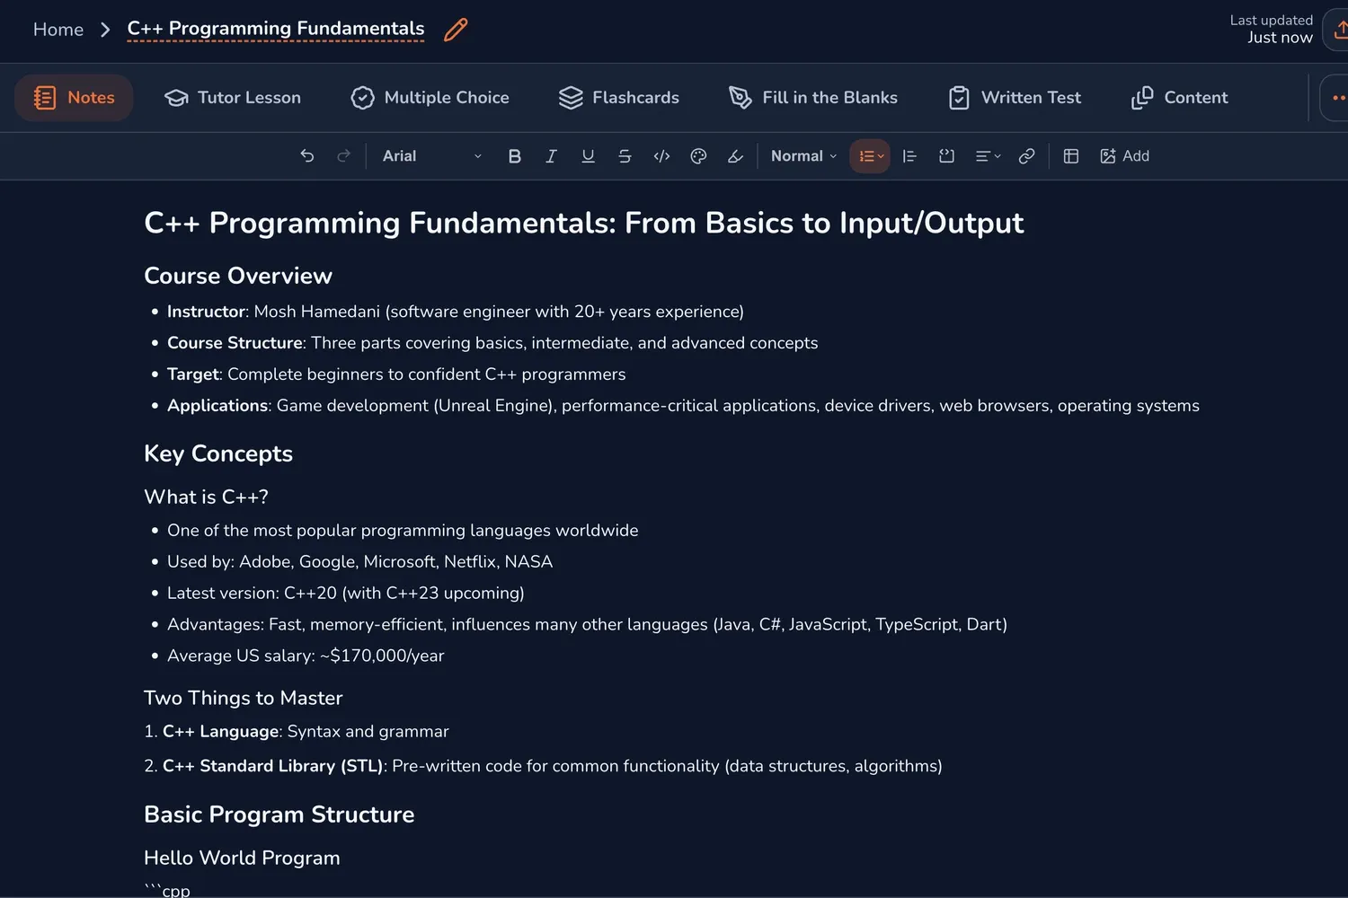Click the C++ Programming Fundamentals breadcrumb title

click(276, 29)
